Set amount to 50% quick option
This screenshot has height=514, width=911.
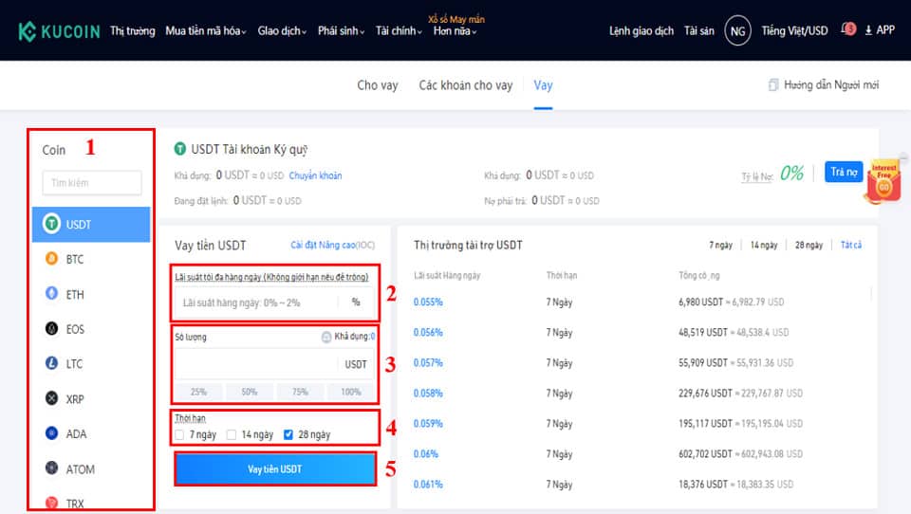point(250,392)
